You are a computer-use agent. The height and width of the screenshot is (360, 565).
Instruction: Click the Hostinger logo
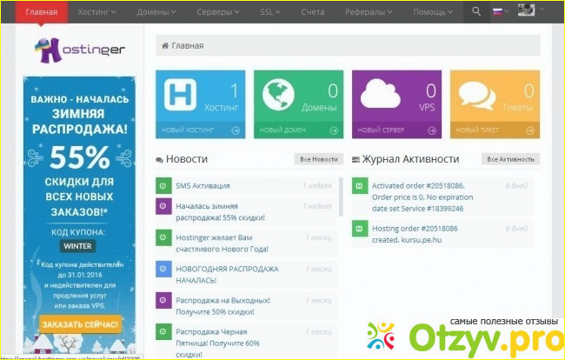[x=79, y=50]
